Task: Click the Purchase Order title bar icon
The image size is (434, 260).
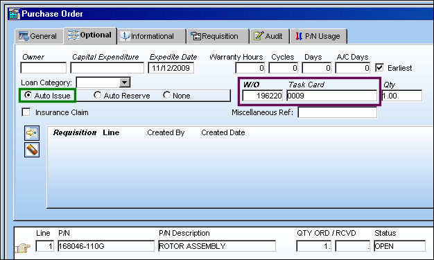Action: pos(14,14)
